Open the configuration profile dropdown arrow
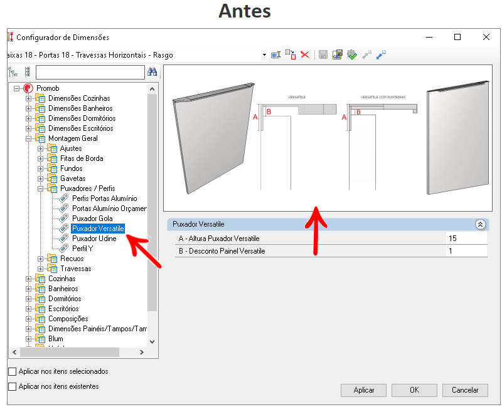 click(x=264, y=55)
